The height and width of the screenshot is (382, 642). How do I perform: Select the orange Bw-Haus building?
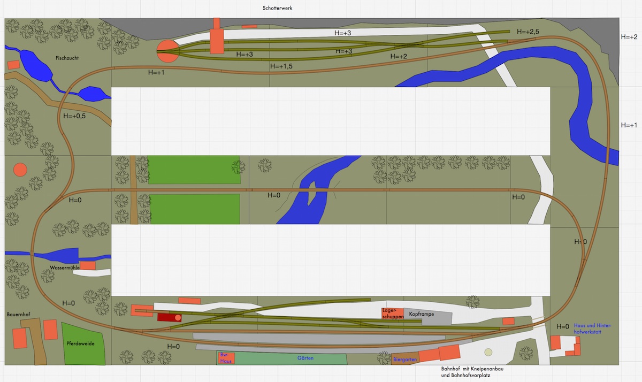click(x=226, y=358)
